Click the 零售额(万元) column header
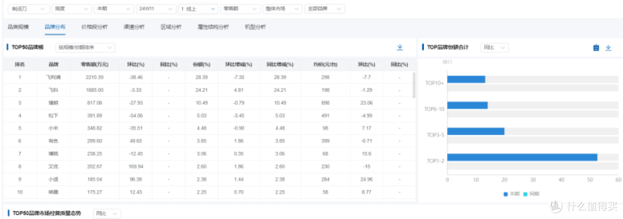The height and width of the screenshot is (219, 623). 95,64
